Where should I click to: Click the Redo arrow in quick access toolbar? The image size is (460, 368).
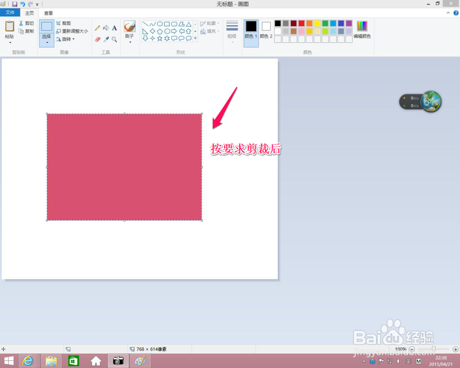pos(30,4)
